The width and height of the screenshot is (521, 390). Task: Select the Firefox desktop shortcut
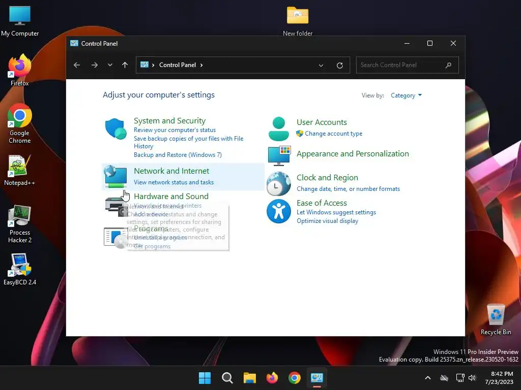pos(20,70)
